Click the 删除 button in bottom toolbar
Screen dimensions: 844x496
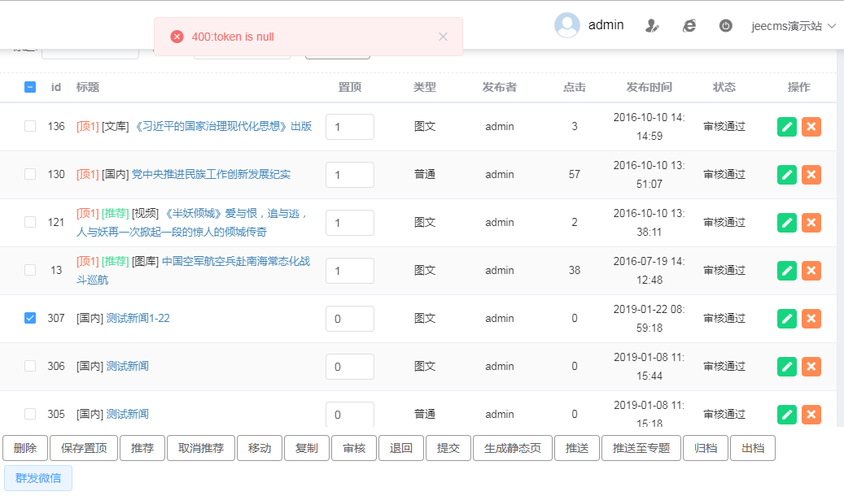(25, 449)
